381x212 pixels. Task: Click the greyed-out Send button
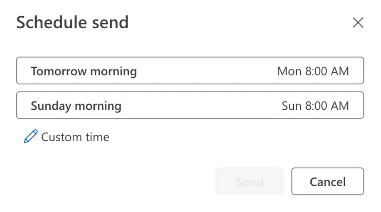pos(250,181)
